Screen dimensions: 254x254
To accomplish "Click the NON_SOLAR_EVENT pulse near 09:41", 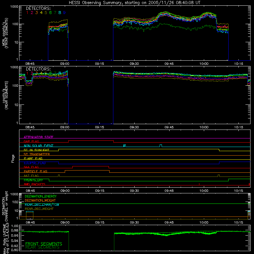I will pos(161,146).
